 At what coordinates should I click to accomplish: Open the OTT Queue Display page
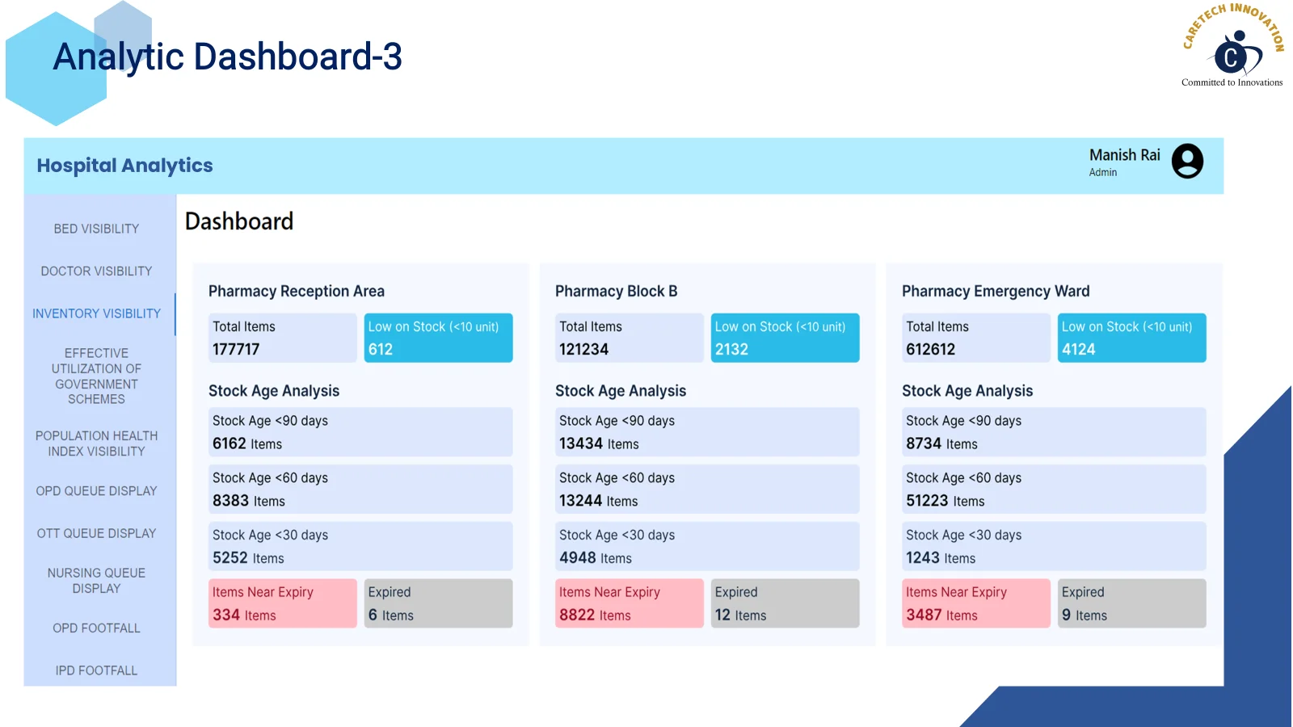coord(96,533)
